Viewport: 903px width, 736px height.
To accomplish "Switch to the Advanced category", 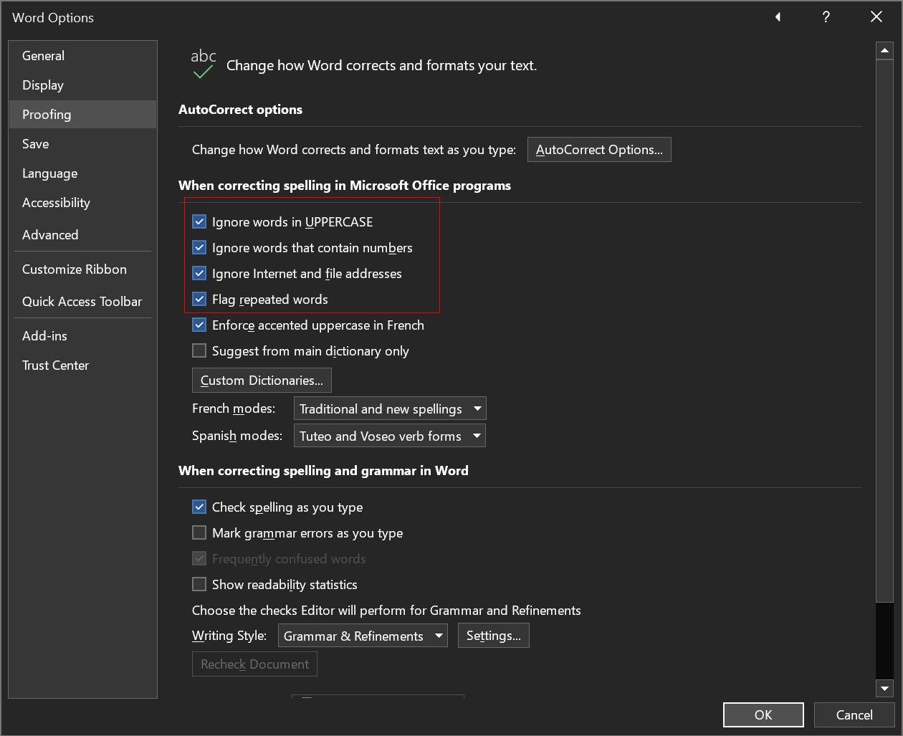I will click(x=50, y=235).
